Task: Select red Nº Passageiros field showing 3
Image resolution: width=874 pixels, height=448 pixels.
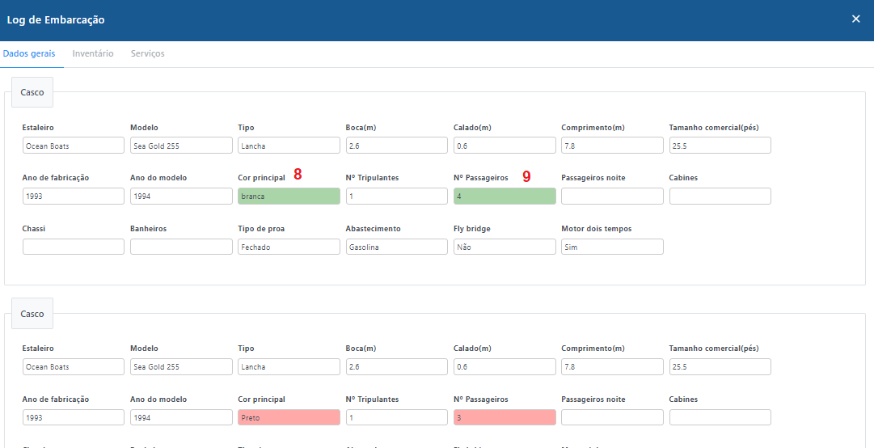Action: pos(505,417)
